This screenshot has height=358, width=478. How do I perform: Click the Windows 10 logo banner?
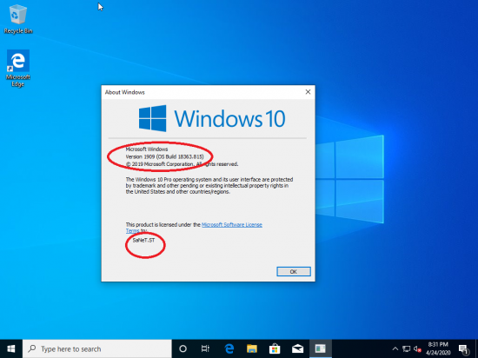212,118
